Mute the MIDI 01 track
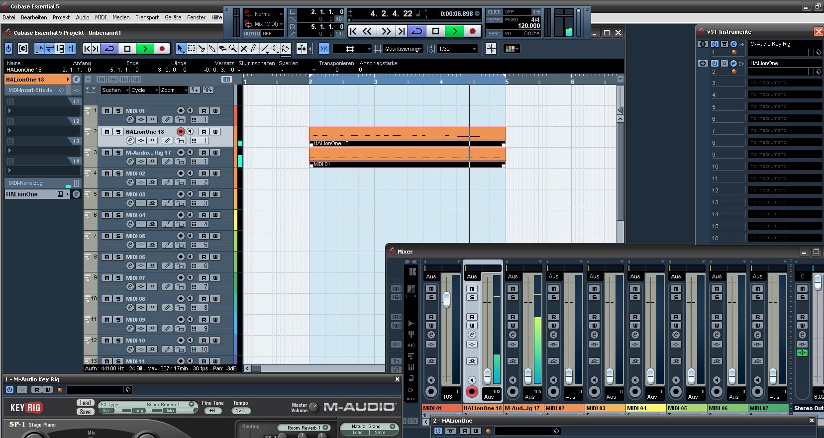The height and width of the screenshot is (438, 824). point(107,111)
